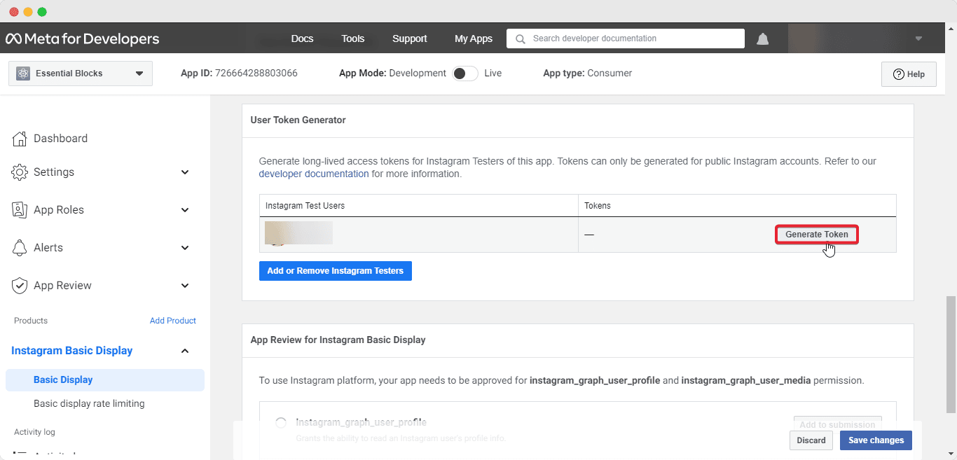Click the App Review shield icon
The height and width of the screenshot is (460, 957).
coord(20,286)
